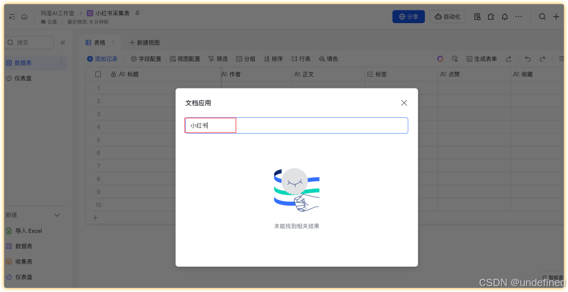
Task: Undo the last action
Action: 528,59
